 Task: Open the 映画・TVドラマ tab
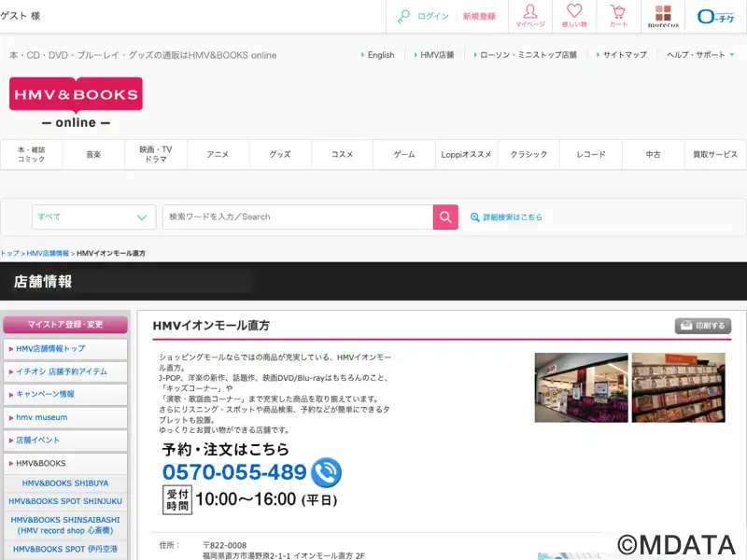coord(156,154)
